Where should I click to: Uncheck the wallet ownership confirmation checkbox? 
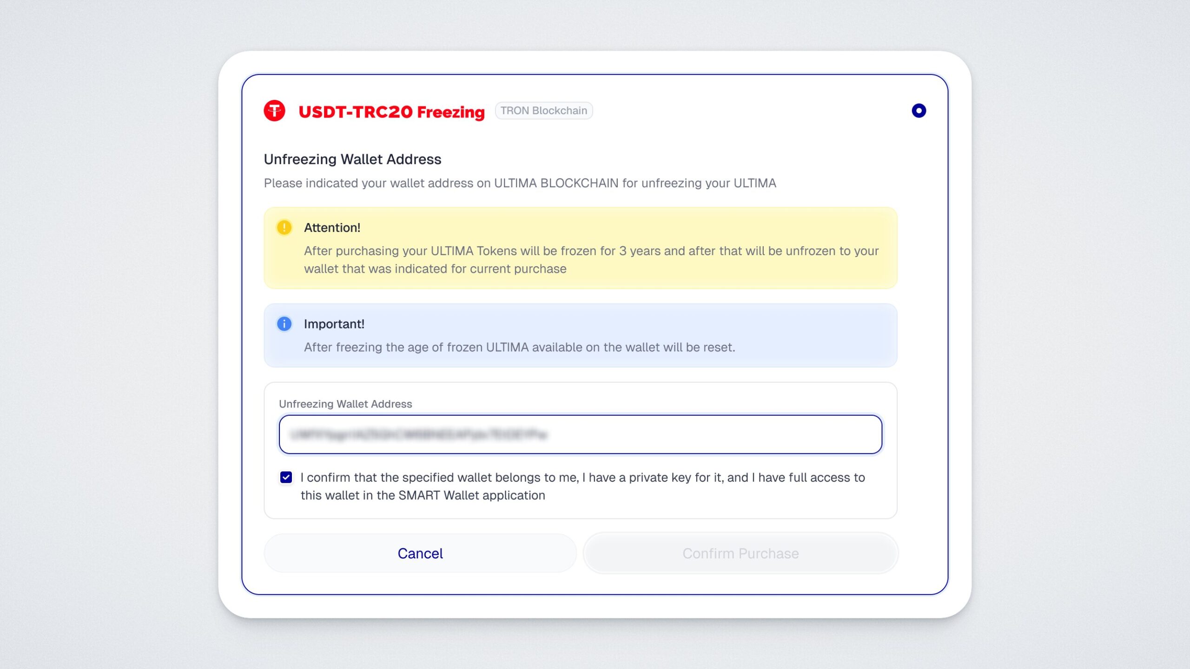(286, 478)
